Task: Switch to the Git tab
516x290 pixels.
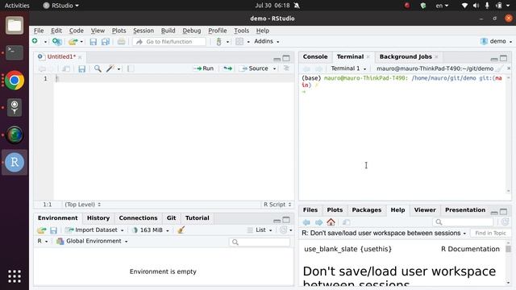Action: 171,218
